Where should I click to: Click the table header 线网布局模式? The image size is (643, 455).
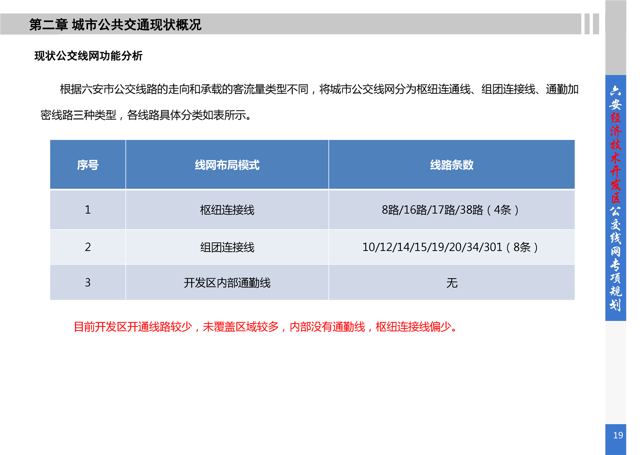[x=227, y=165]
